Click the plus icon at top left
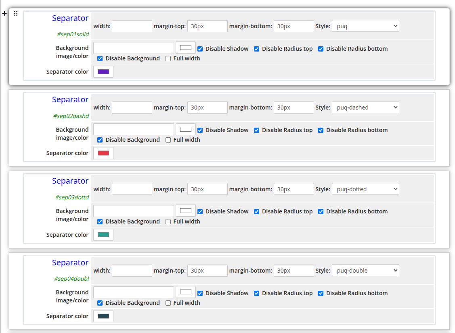 click(4, 13)
